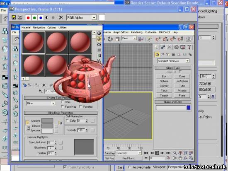Click the blue object color swatch

(189, 108)
